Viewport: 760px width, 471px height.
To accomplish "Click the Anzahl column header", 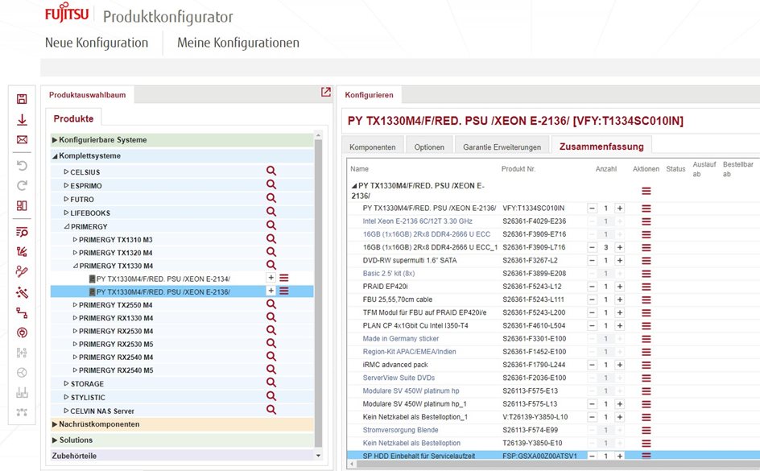I will tap(606, 169).
